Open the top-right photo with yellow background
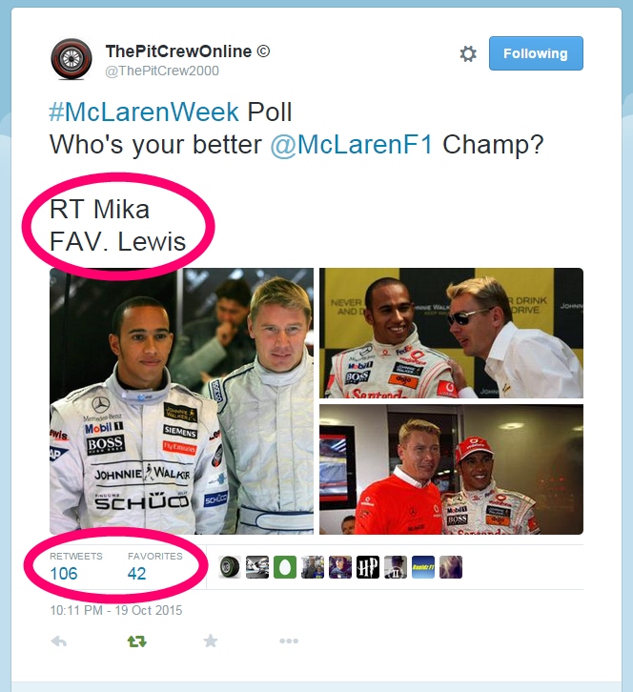 [451, 333]
